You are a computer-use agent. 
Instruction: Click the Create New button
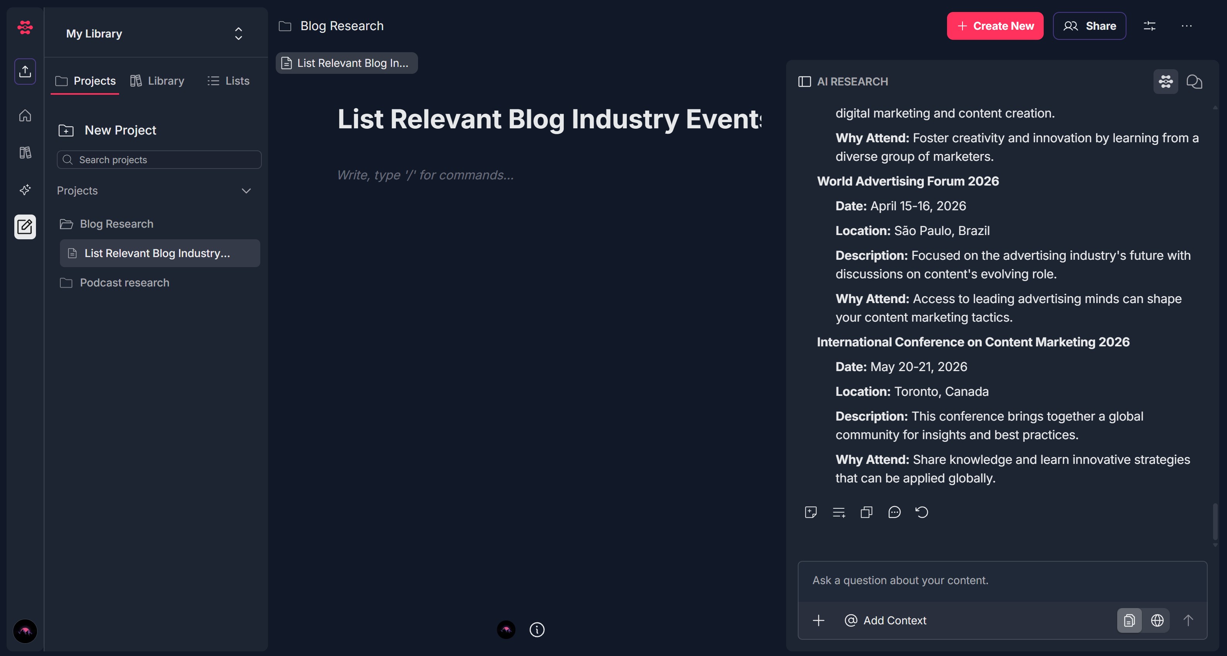[995, 26]
